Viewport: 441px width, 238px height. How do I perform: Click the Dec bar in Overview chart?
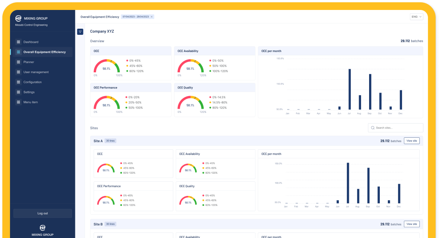tap(401, 100)
